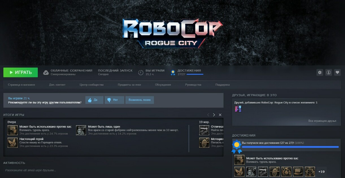The height and width of the screenshot is (178, 345).
Task: Click ОБЛАЧНЫЕ СОХРАНЕНИЯ Синхронизированы text
Action: [x=71, y=72]
